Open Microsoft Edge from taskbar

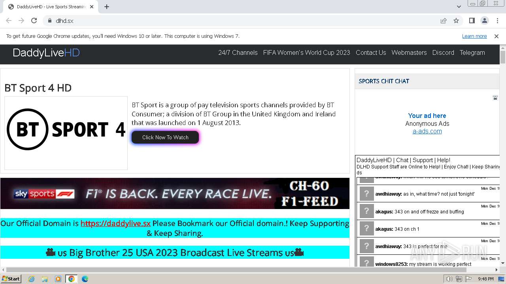(85, 279)
